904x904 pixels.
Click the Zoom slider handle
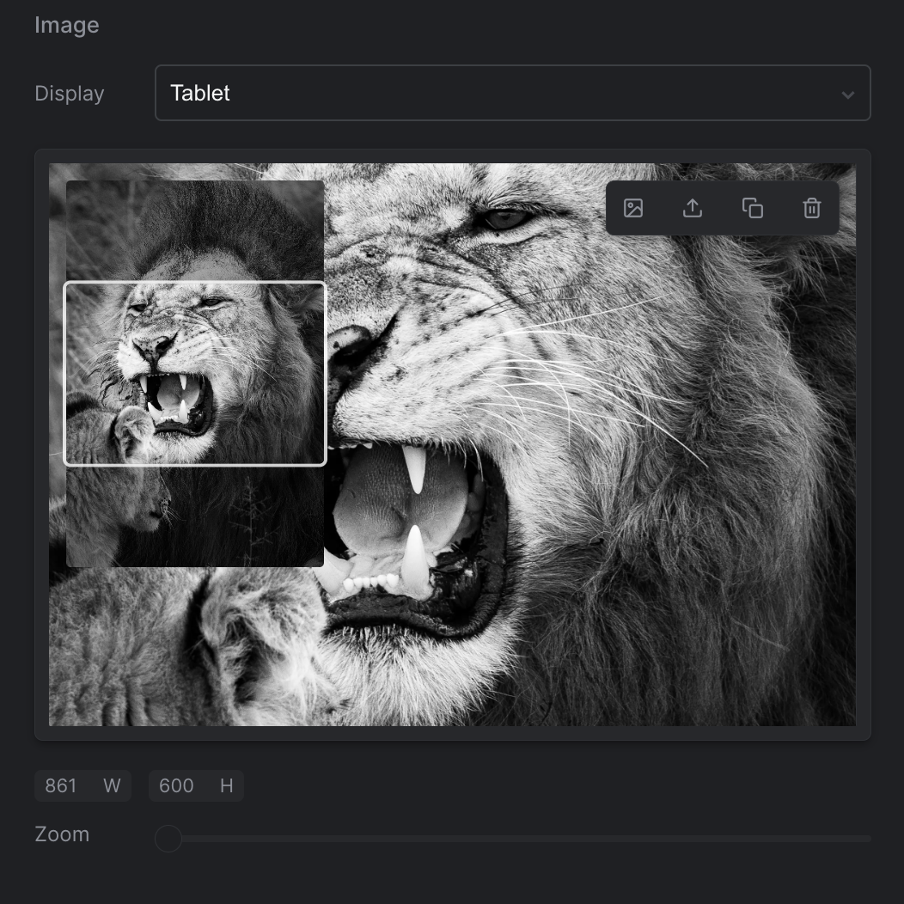(x=168, y=839)
